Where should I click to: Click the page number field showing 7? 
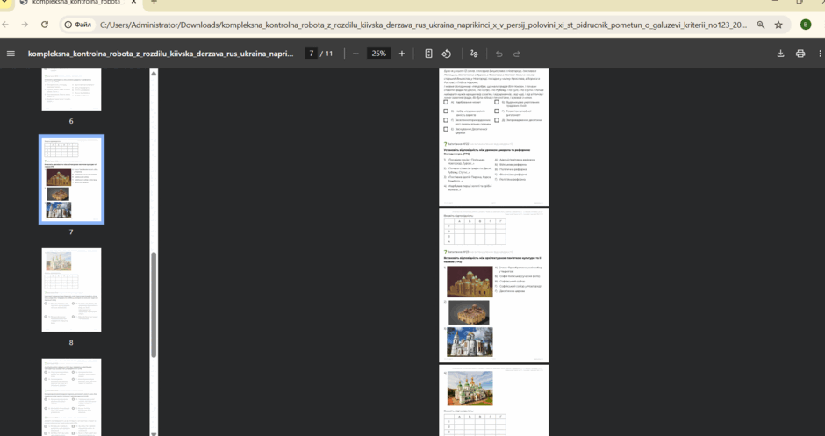[311, 54]
